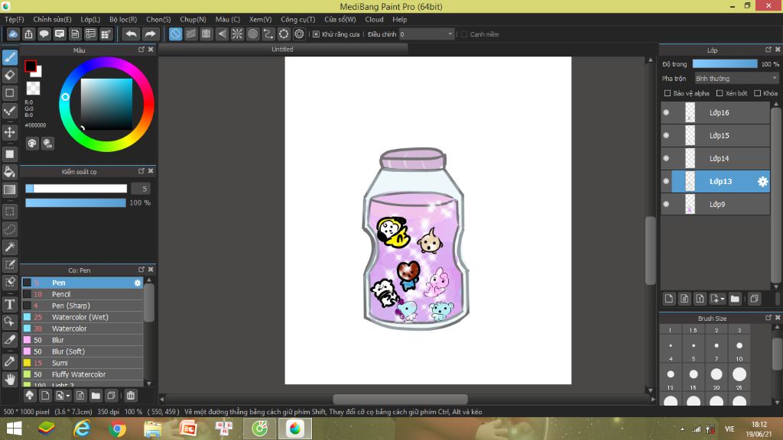Click the Undo arrow in toolbar
Image resolution: width=783 pixels, height=440 pixels.
[131, 34]
